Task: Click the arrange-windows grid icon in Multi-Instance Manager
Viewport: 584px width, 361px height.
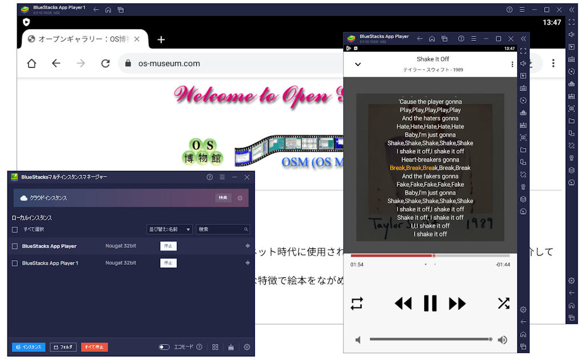Action: [215, 347]
